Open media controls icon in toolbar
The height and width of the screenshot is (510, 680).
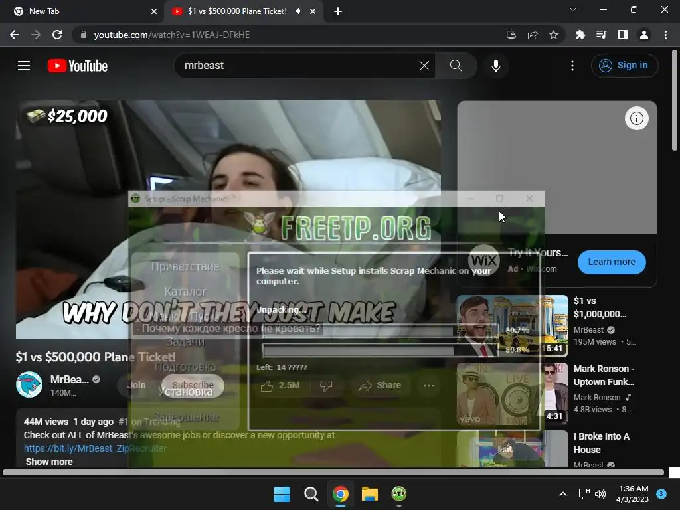602,35
